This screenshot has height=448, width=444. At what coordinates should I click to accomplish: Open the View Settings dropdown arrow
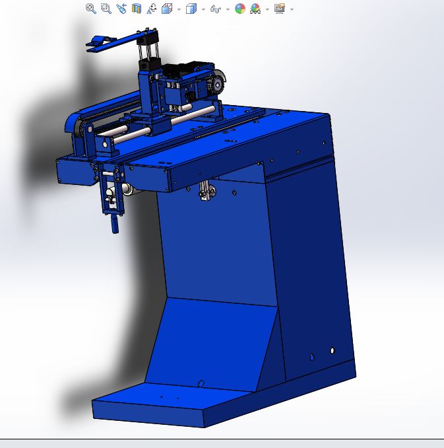tap(292, 9)
